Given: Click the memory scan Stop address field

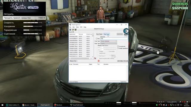Looking at the screenshot, I should coord(109,50).
